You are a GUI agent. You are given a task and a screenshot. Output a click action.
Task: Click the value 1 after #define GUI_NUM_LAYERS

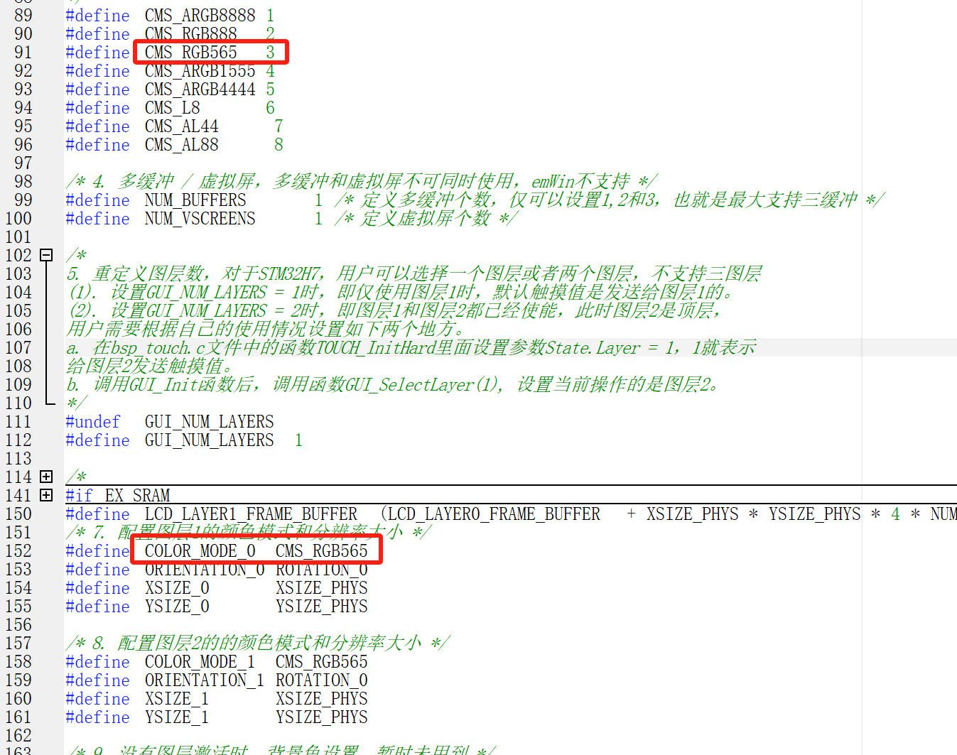(298, 440)
